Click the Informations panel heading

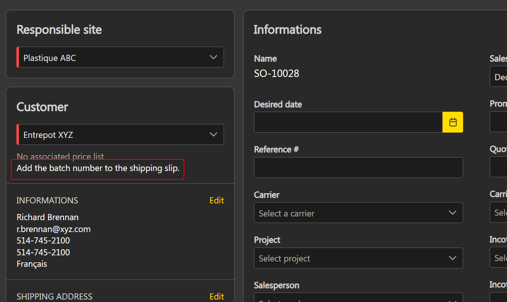point(288,30)
